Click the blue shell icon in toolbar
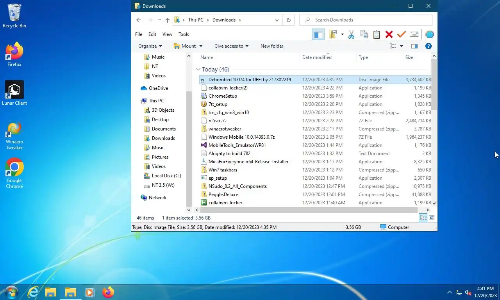Screen dimensions: 500x300 [429, 34]
